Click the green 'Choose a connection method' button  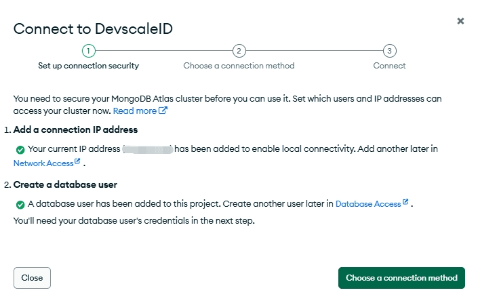(401, 278)
